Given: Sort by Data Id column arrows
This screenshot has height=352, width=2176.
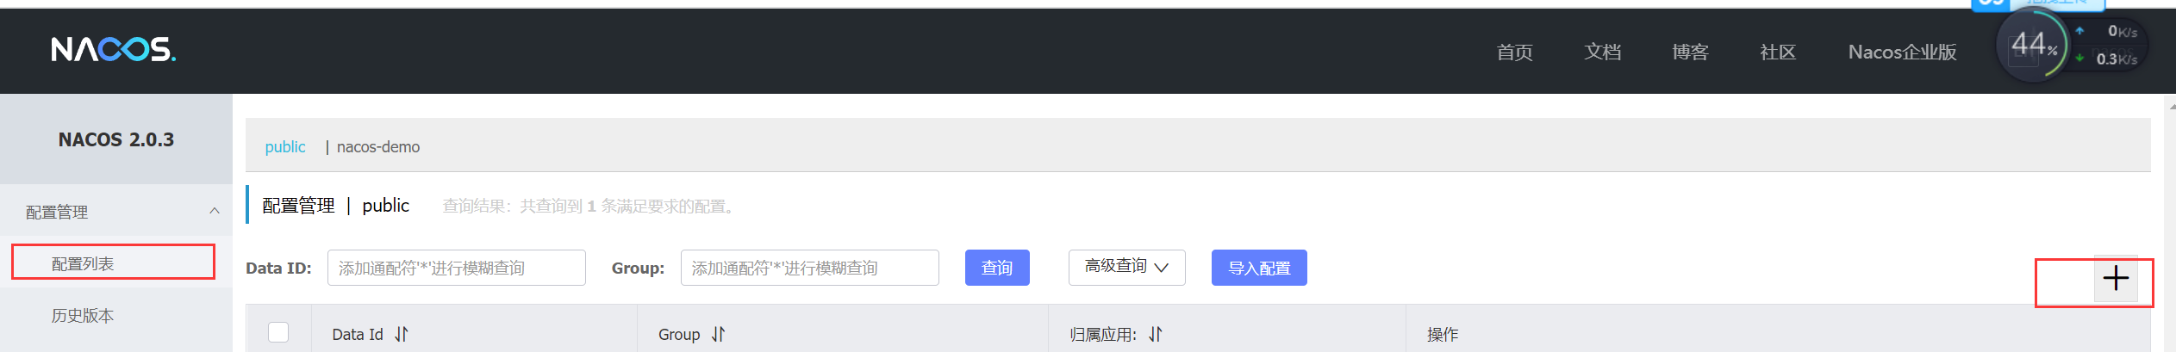Looking at the screenshot, I should 402,334.
